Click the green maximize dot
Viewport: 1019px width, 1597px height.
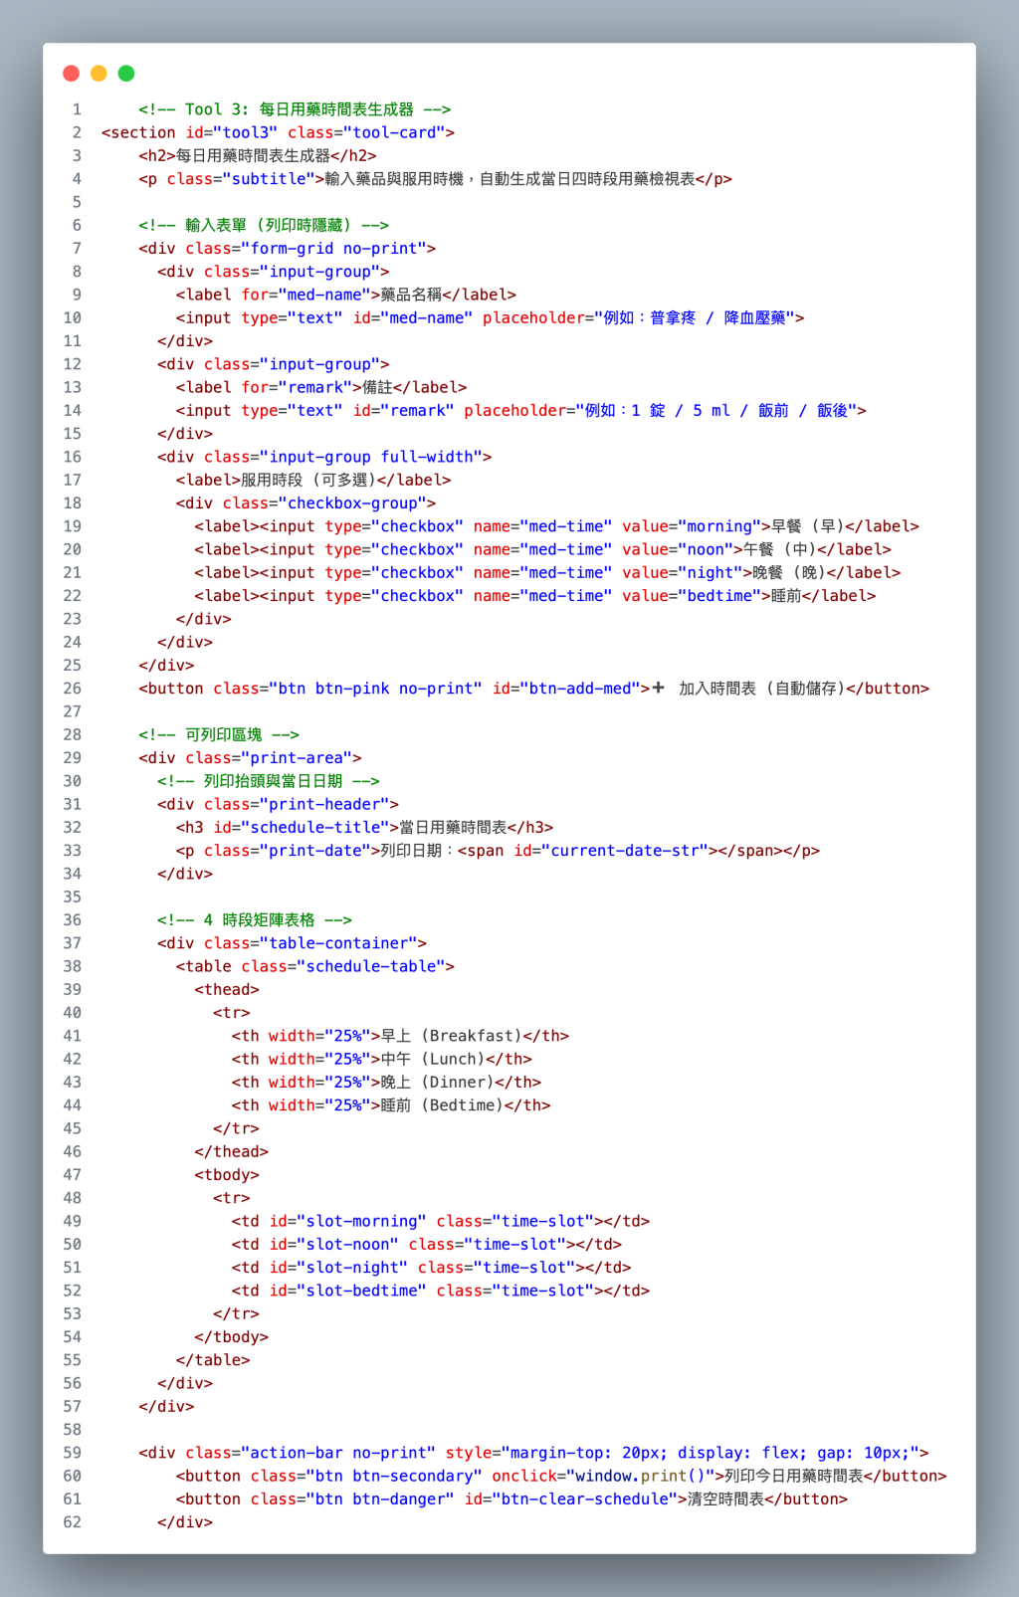pos(126,73)
